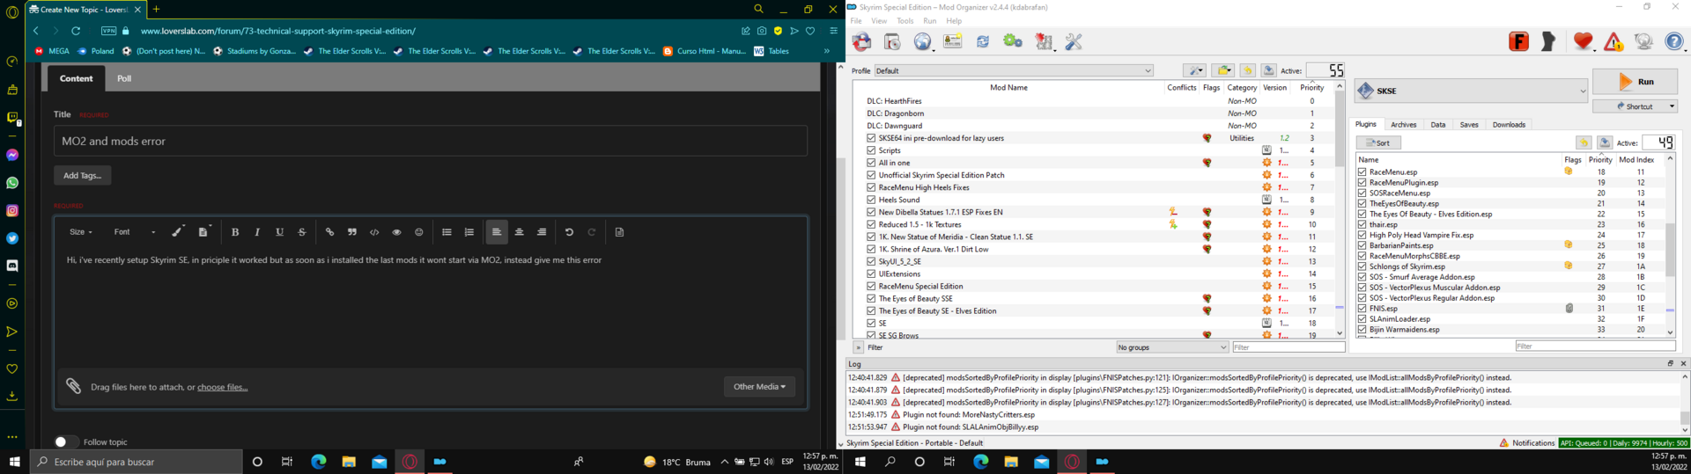This screenshot has height=474, width=1691.
Task: Click Strikethrough icon in editor
Action: click(x=301, y=232)
